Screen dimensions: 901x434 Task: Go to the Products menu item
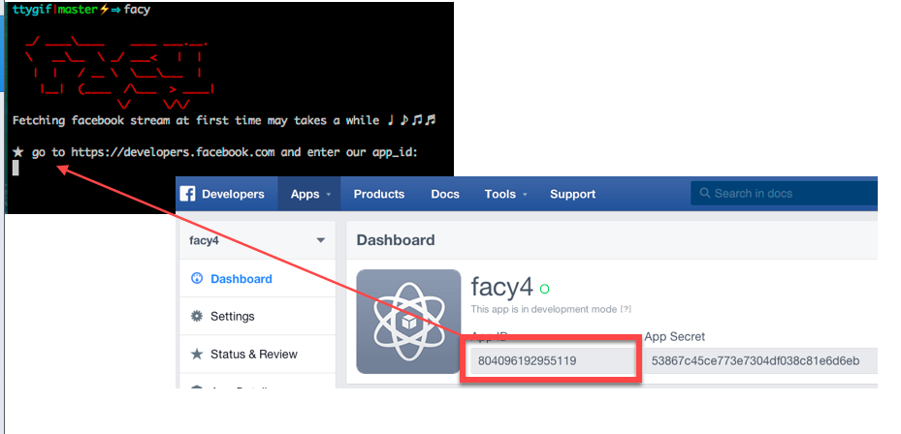[x=379, y=194]
